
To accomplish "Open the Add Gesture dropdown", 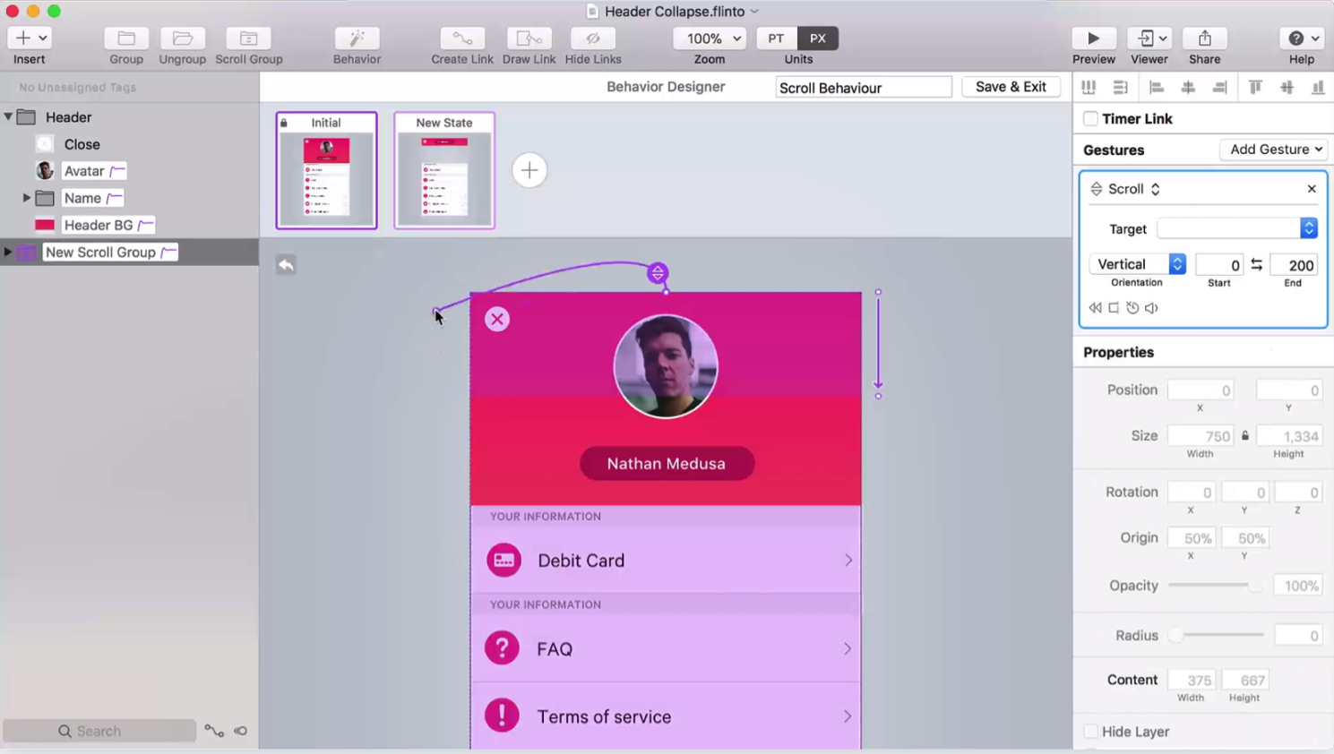I will click(x=1274, y=150).
